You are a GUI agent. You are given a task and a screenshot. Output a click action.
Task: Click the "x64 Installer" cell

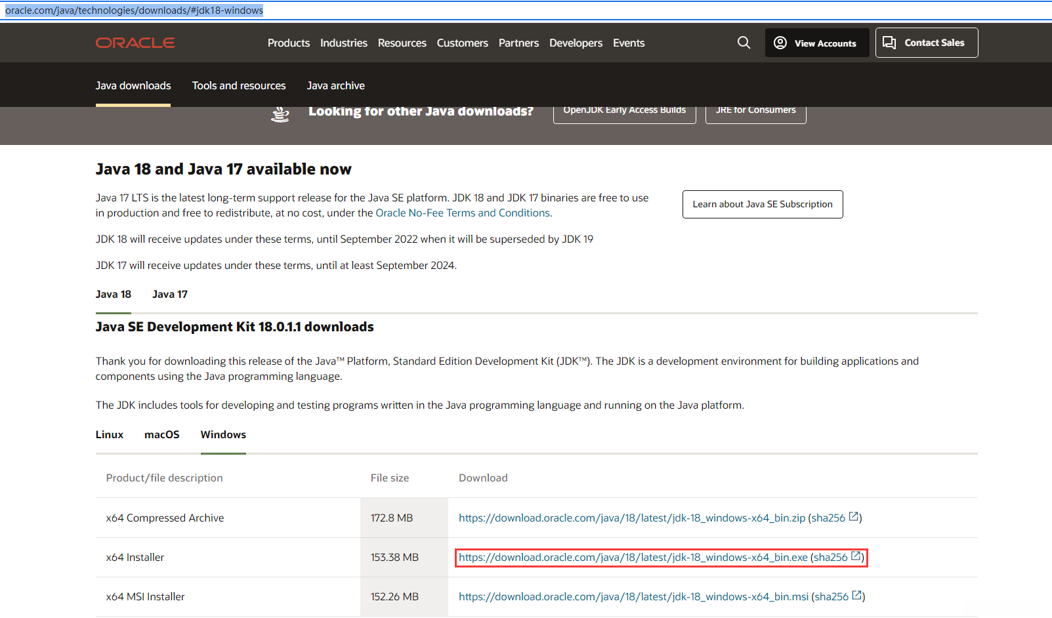(135, 557)
